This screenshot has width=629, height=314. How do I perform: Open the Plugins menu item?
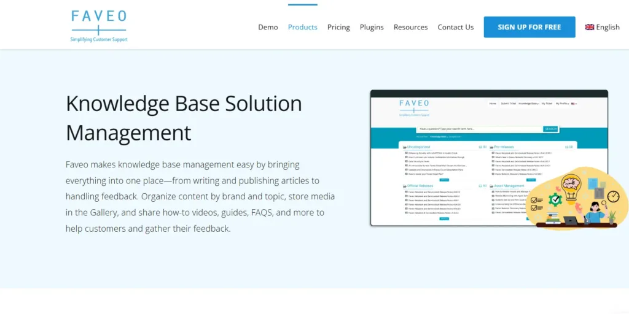click(372, 27)
